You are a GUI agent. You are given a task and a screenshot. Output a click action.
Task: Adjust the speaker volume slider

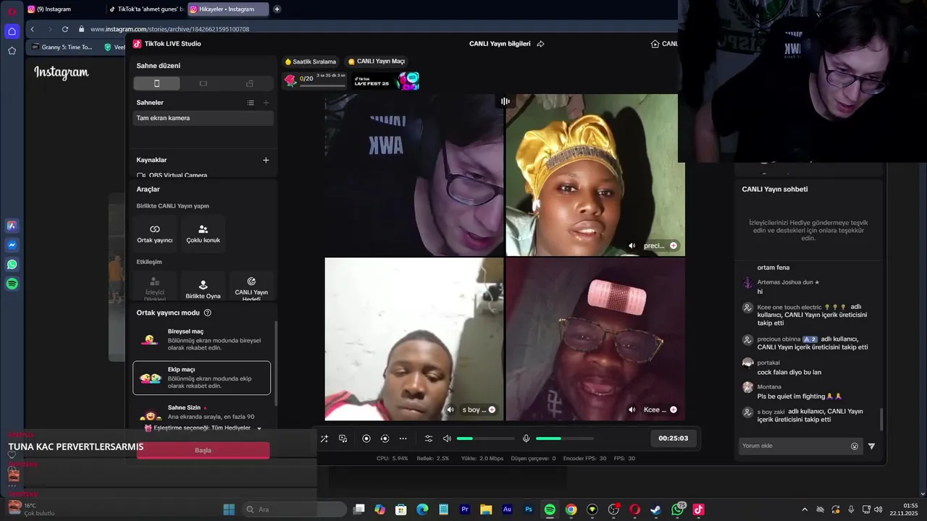point(485,439)
